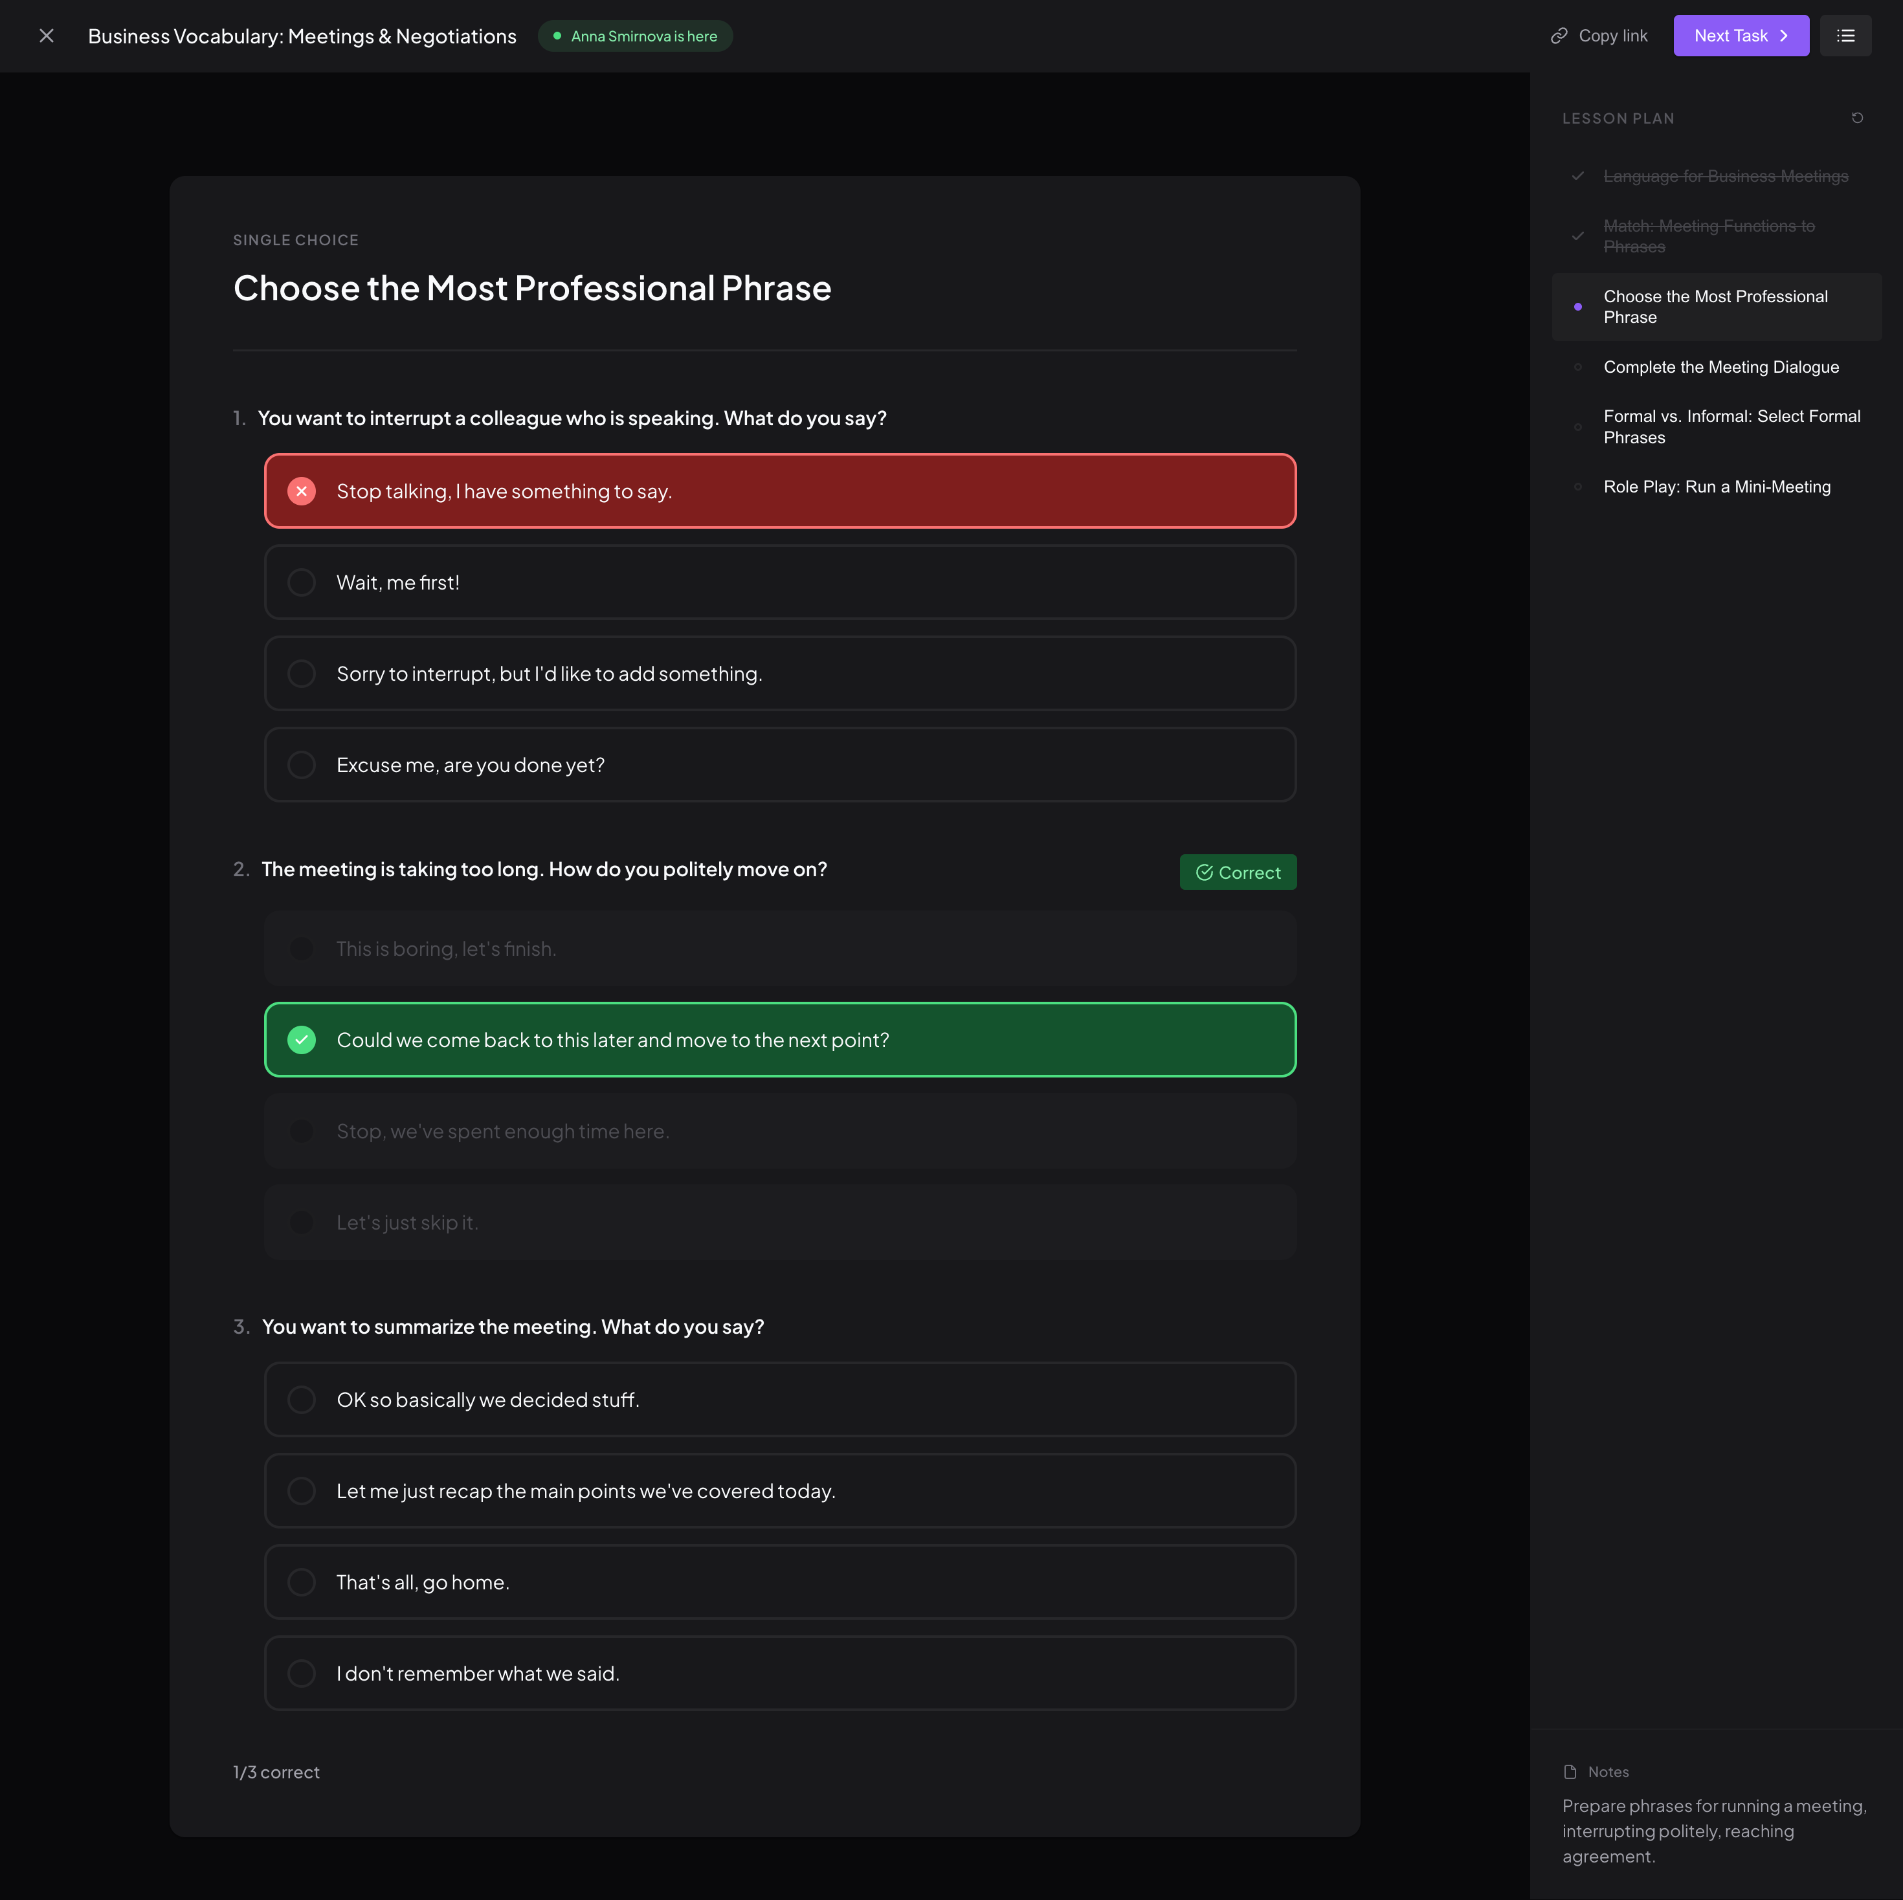Viewport: 1903px width, 1900px height.
Task: Pick 'I don't remember what we said.'
Action: (780, 1674)
